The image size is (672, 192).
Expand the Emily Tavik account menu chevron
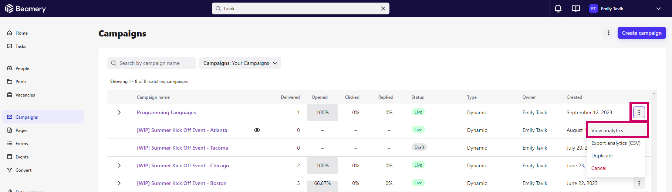tap(659, 8)
